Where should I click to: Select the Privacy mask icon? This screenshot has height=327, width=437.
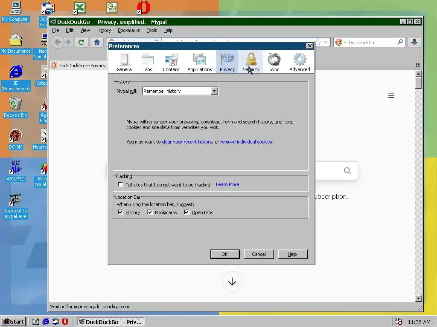point(227,59)
